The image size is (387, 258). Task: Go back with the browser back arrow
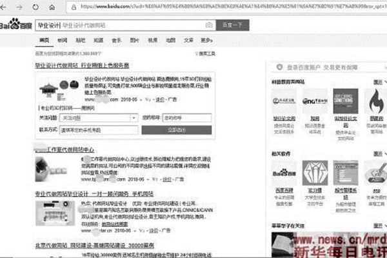(x=3, y=7)
